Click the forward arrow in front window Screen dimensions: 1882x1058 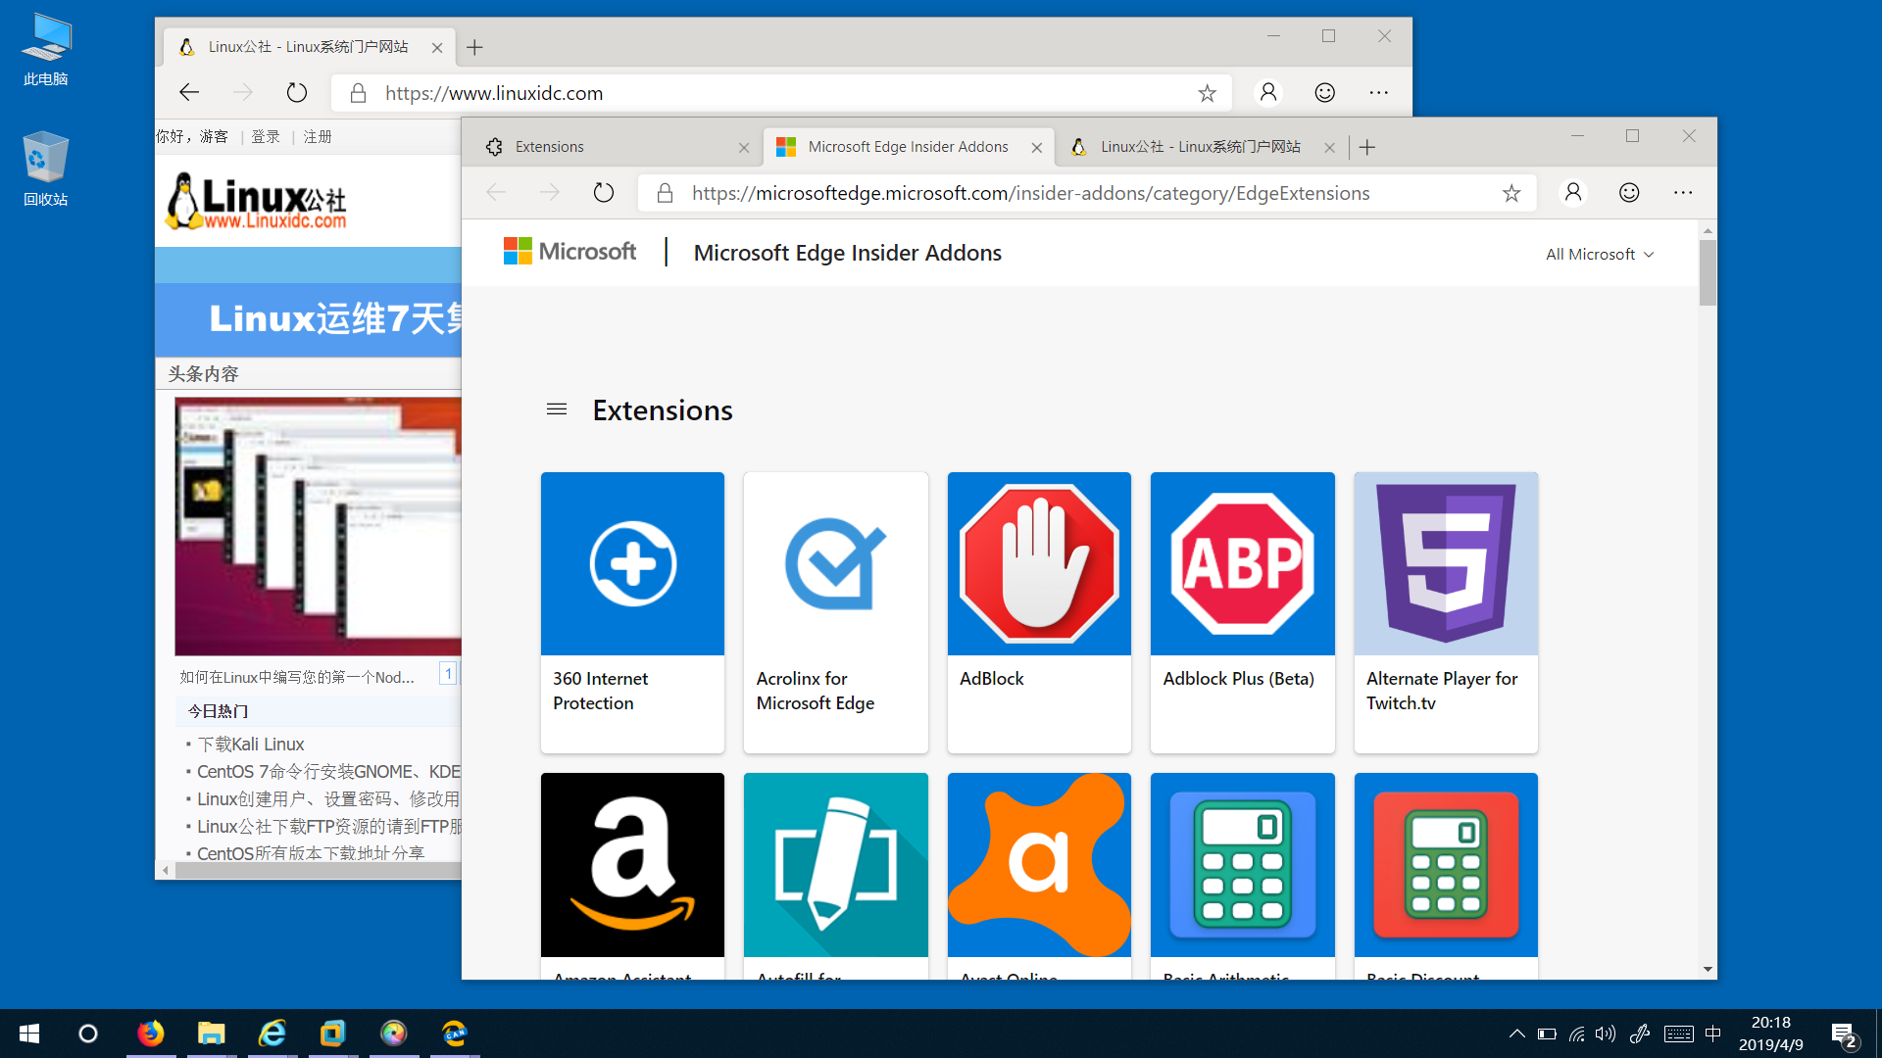pos(550,193)
